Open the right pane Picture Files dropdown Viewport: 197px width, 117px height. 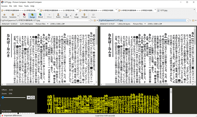[145, 24]
